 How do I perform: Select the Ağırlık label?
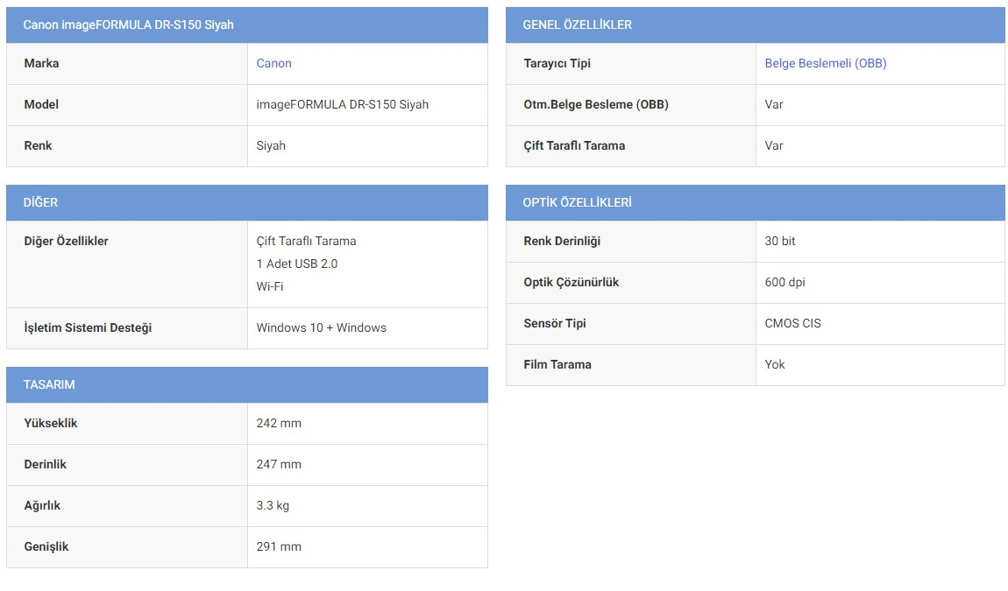42,505
